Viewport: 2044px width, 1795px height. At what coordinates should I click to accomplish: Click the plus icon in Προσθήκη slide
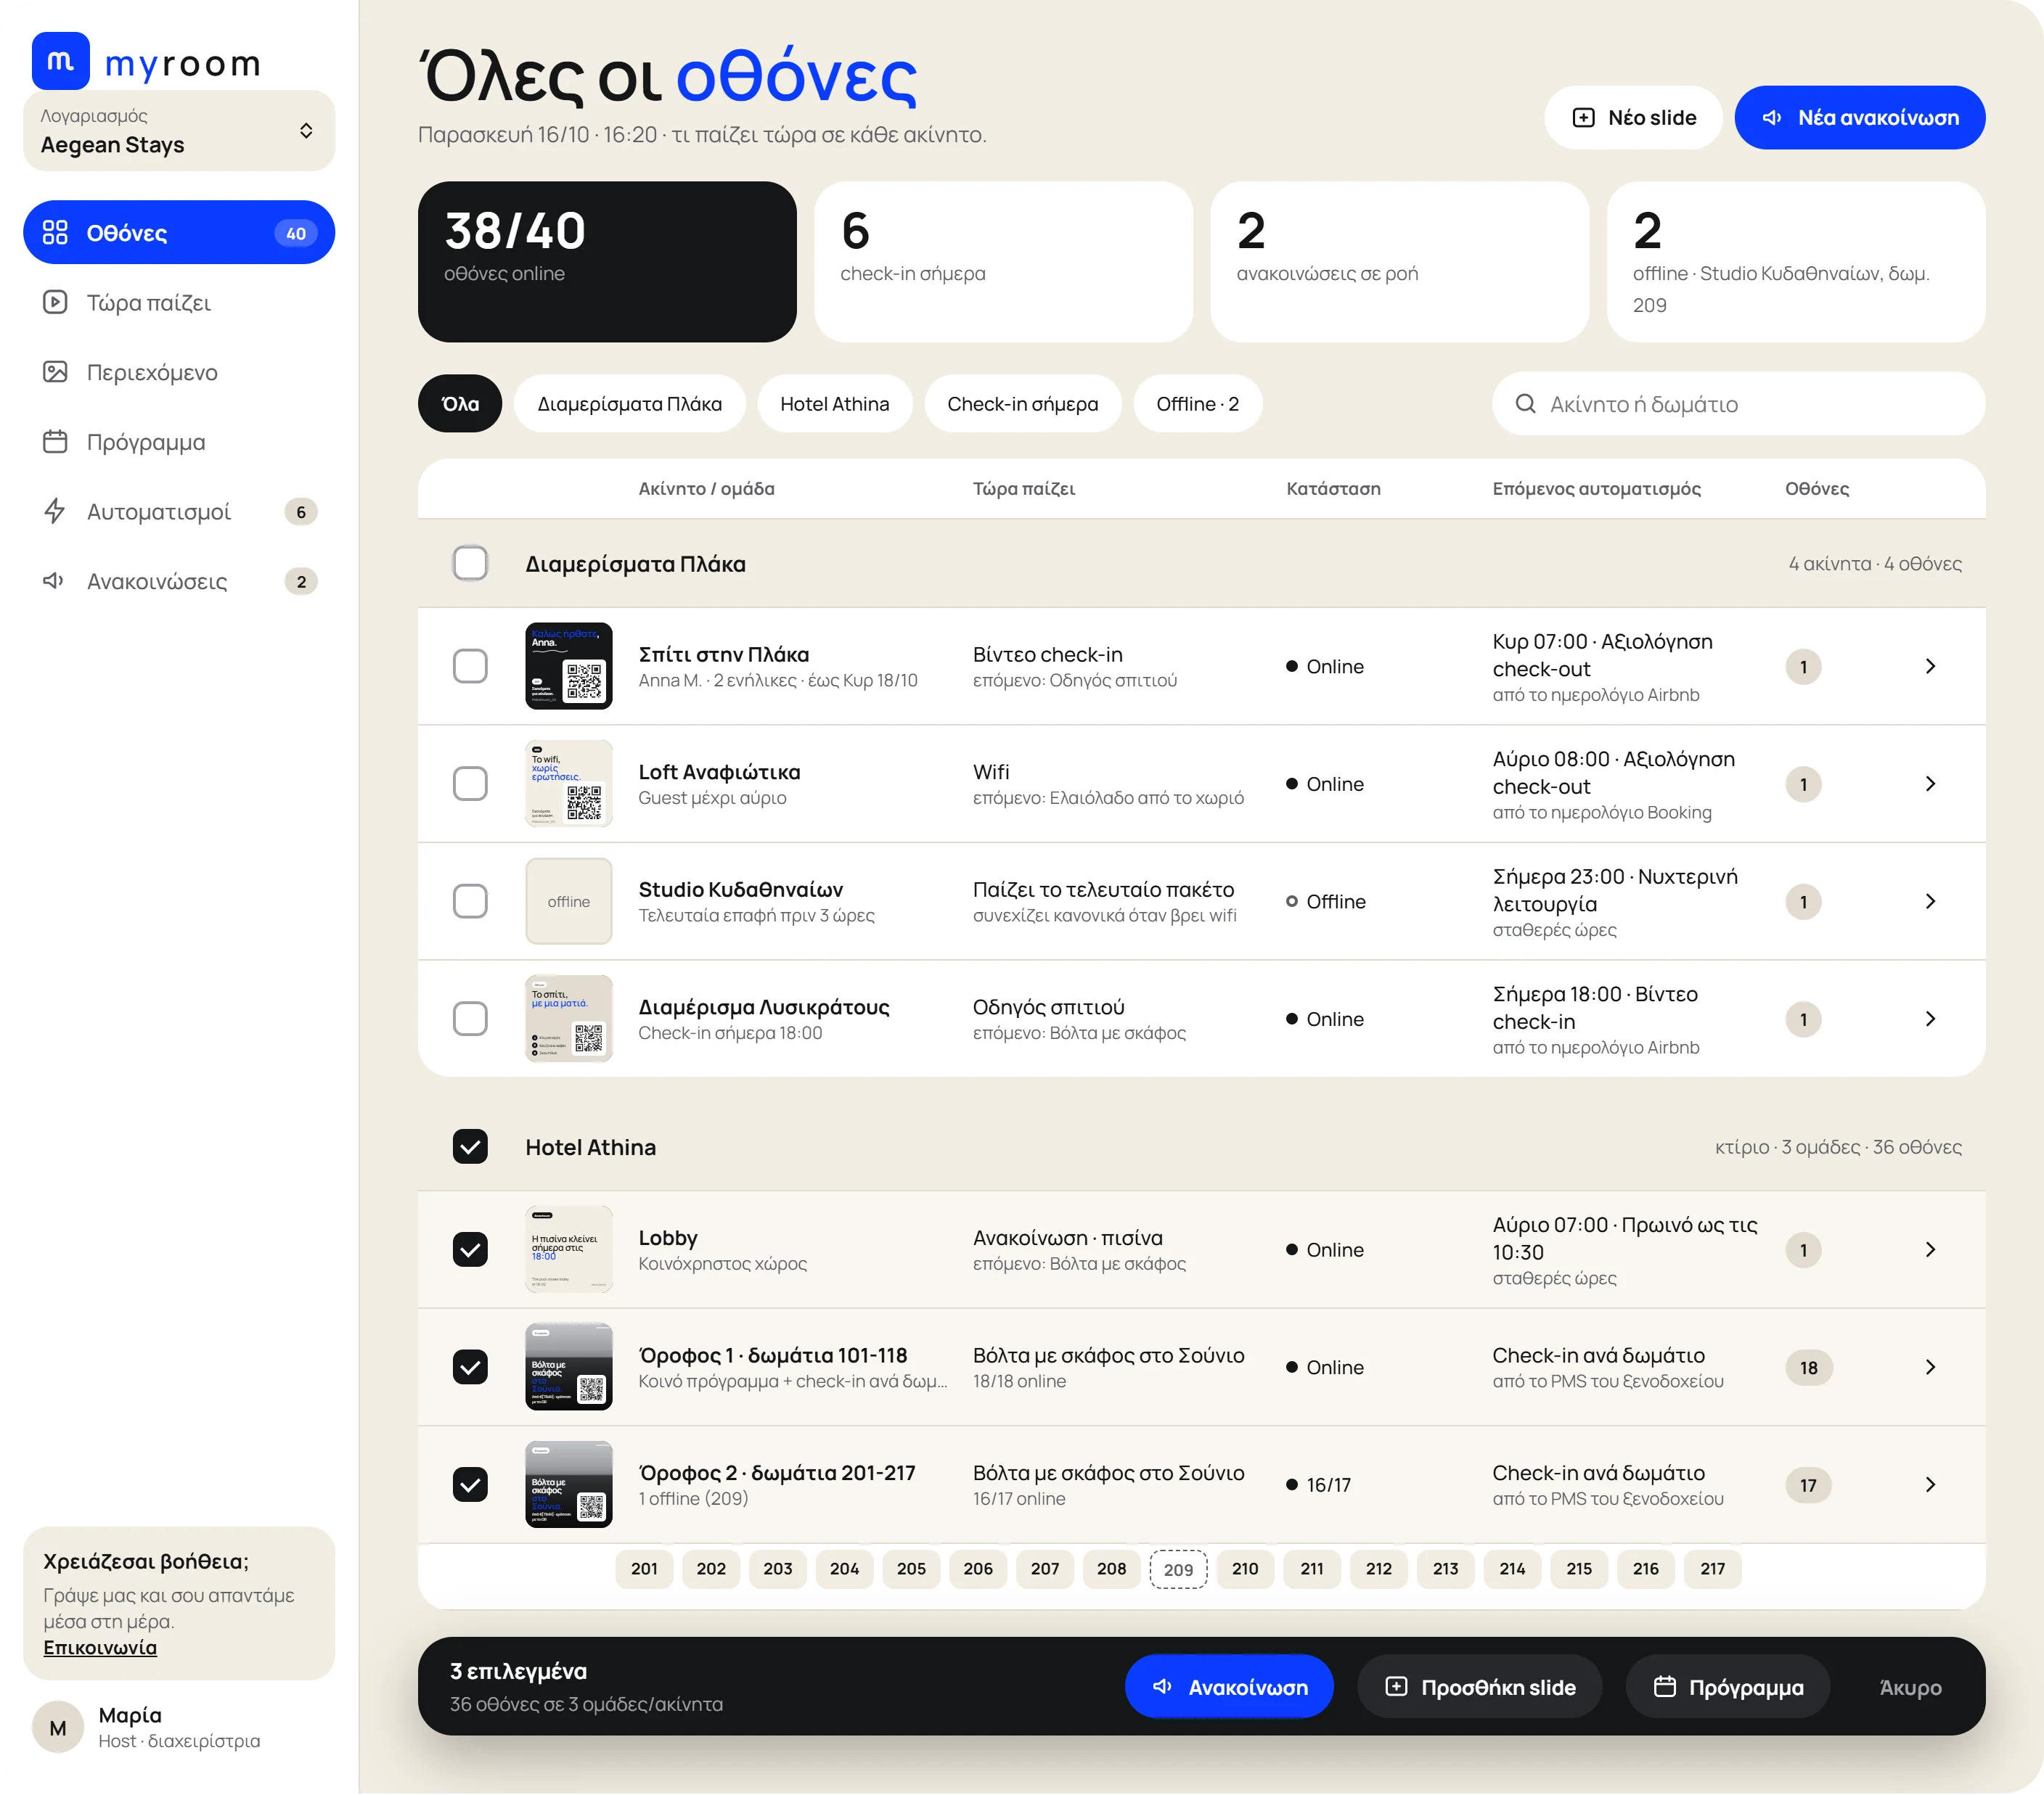(x=1396, y=1687)
